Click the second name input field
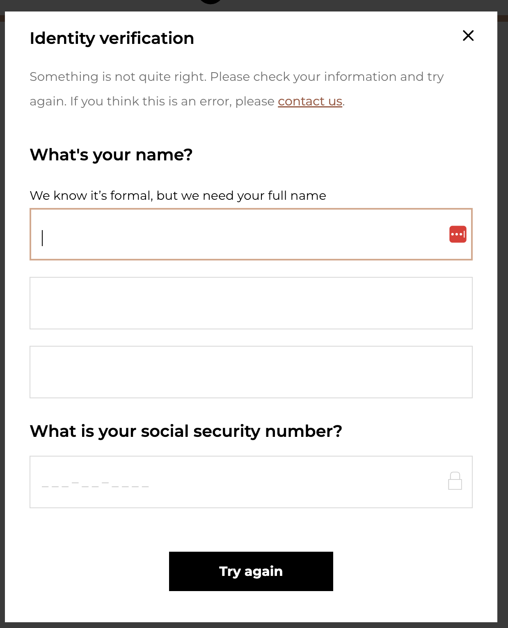508x628 pixels. (x=251, y=303)
